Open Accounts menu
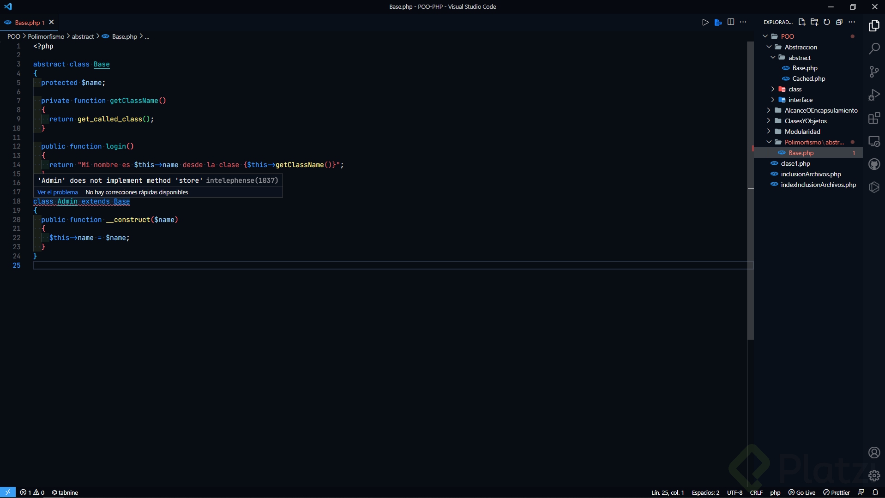885x498 pixels. click(874, 453)
